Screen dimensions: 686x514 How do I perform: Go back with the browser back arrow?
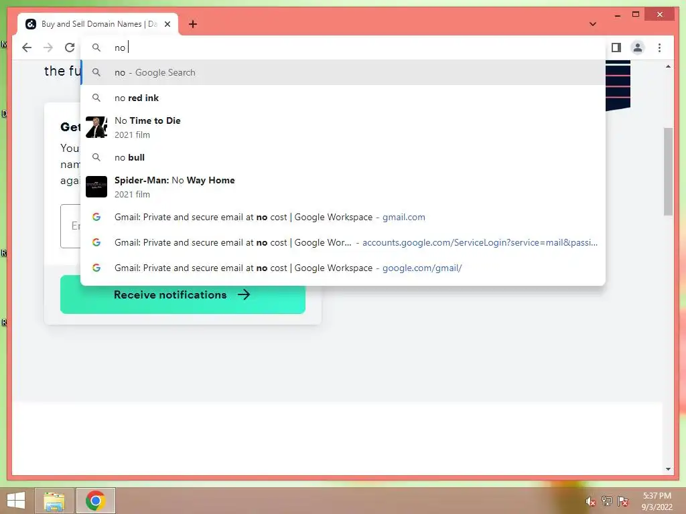point(27,48)
